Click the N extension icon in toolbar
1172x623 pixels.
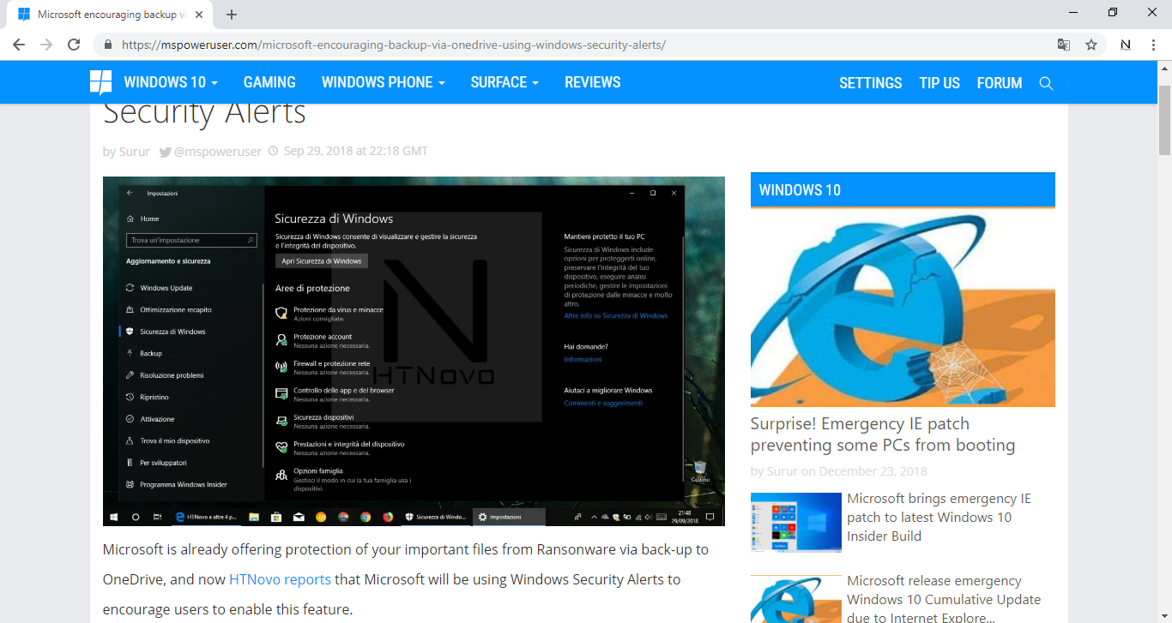point(1126,45)
